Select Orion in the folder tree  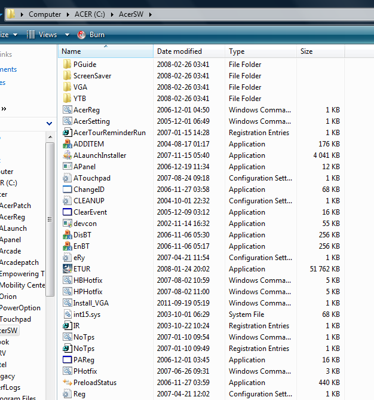tap(8, 297)
